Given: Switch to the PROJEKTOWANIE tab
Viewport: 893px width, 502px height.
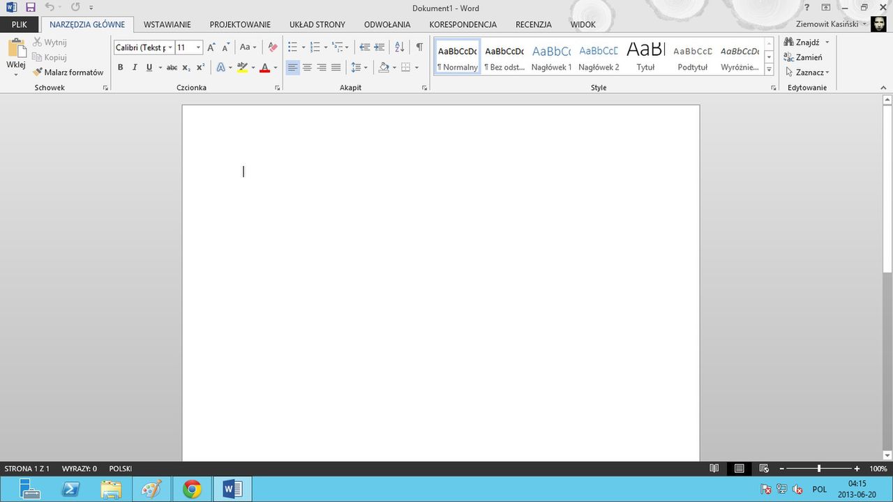Looking at the screenshot, I should [240, 24].
